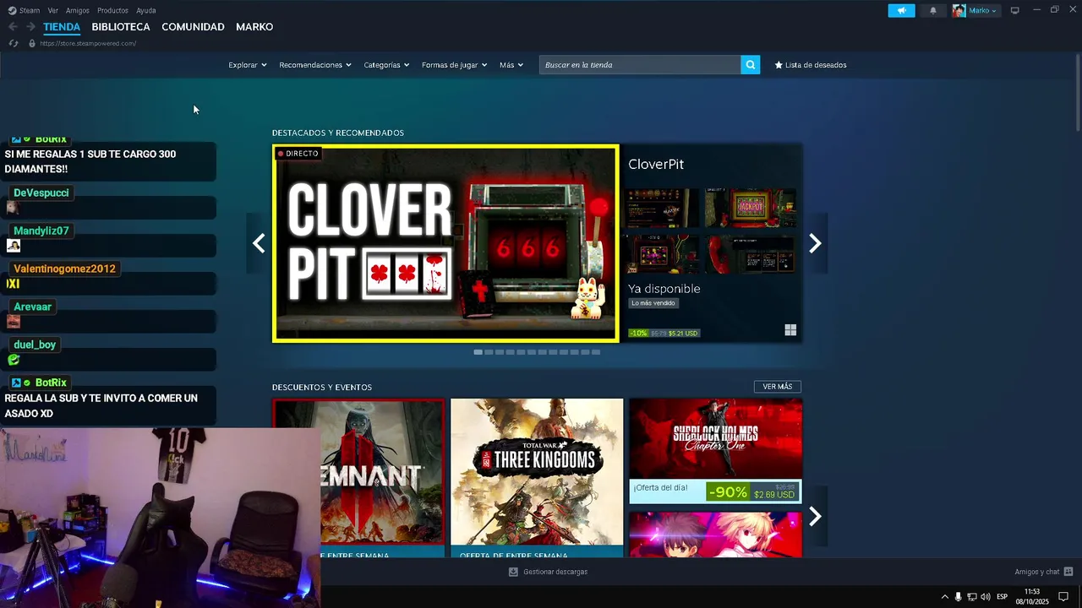Image resolution: width=1082 pixels, height=608 pixels.
Task: Click Mandyliz07 username in chat
Action: tap(41, 231)
